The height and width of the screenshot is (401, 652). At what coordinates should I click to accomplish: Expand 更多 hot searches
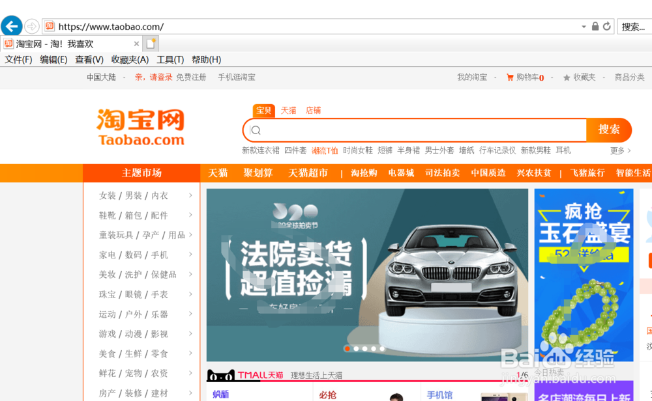[x=621, y=150]
